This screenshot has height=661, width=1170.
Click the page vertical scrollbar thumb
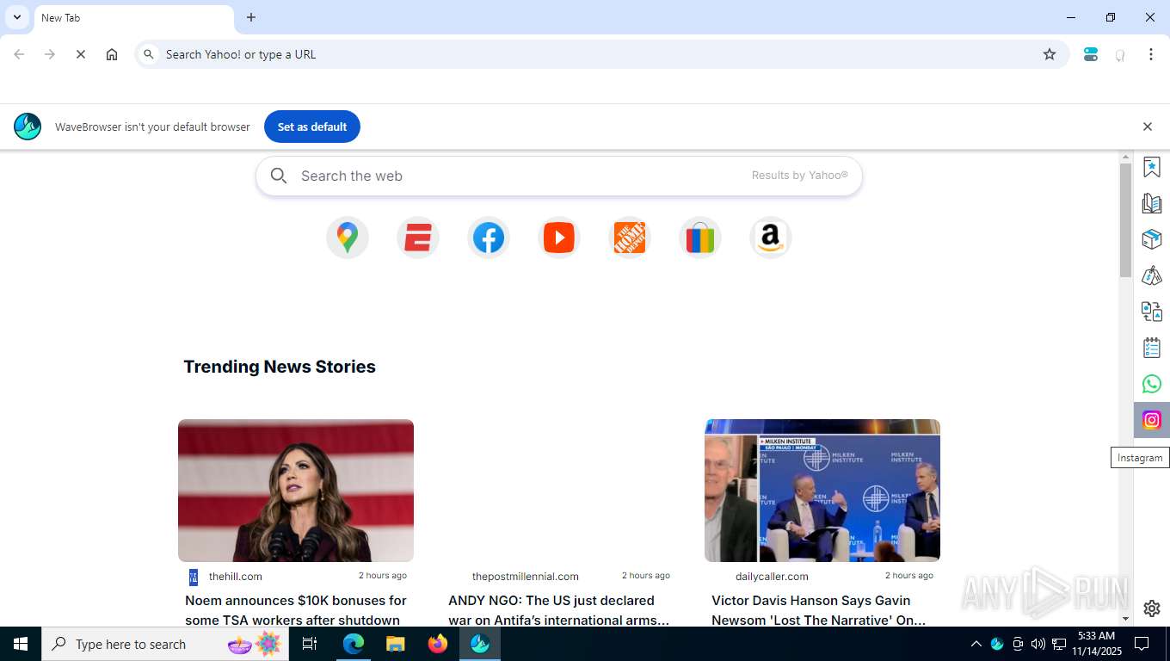click(1125, 219)
